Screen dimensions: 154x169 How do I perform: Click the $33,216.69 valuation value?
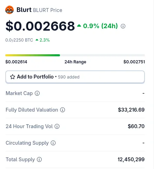[131, 110]
